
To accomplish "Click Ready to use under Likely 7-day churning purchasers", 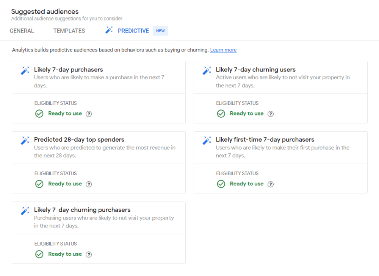I will click(65, 254).
